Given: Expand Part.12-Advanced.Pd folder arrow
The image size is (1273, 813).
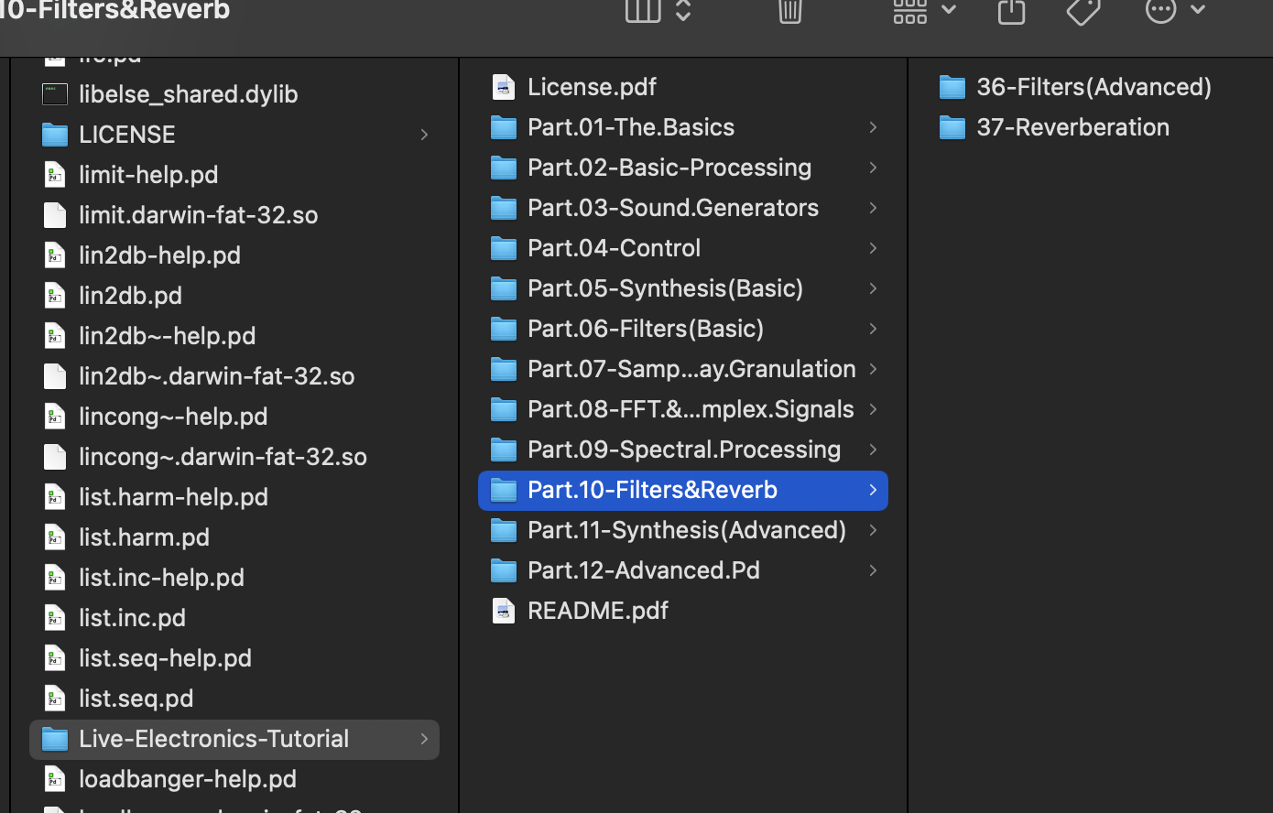Looking at the screenshot, I should point(873,570).
